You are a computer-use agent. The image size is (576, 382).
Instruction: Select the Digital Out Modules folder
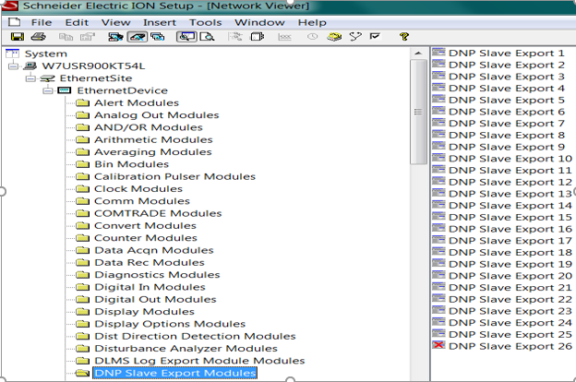pyautogui.click(x=155, y=299)
